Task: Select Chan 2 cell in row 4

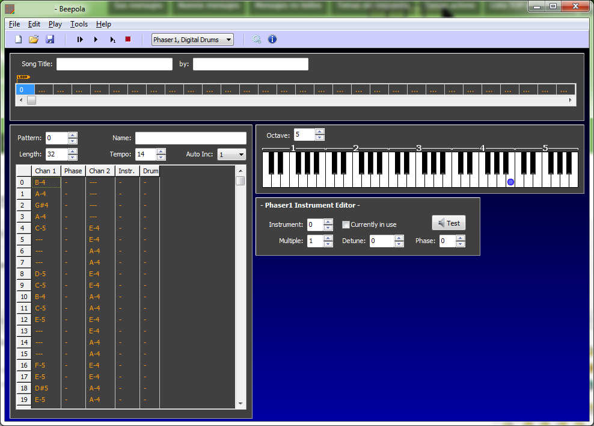Action: 100,228
